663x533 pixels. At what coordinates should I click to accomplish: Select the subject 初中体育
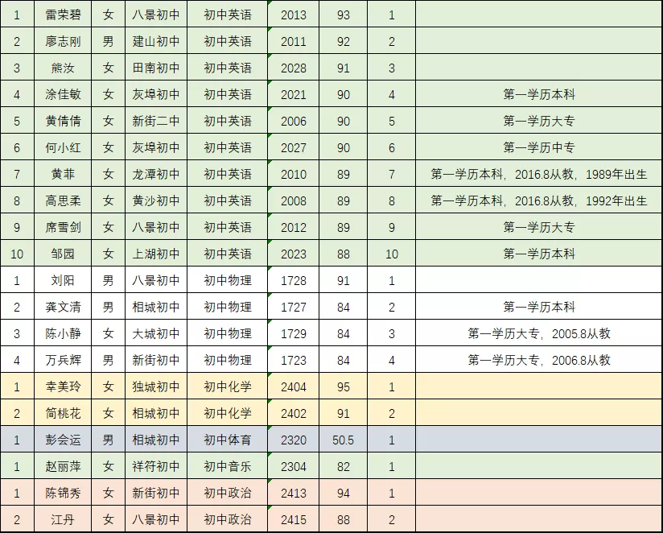pyautogui.click(x=228, y=440)
